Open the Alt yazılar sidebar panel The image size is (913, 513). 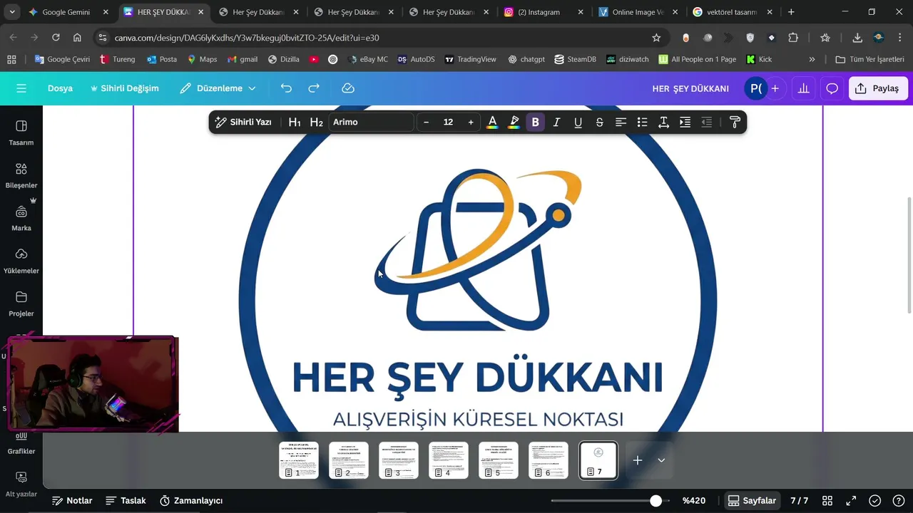click(21, 484)
